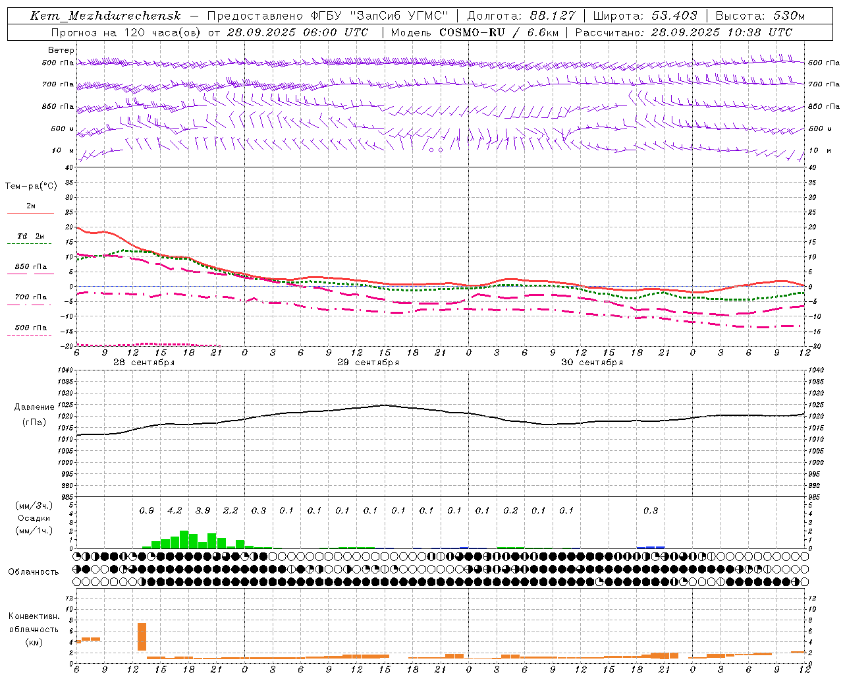Click the '29 сентября' date label
843x675 pixels.
coord(367,363)
